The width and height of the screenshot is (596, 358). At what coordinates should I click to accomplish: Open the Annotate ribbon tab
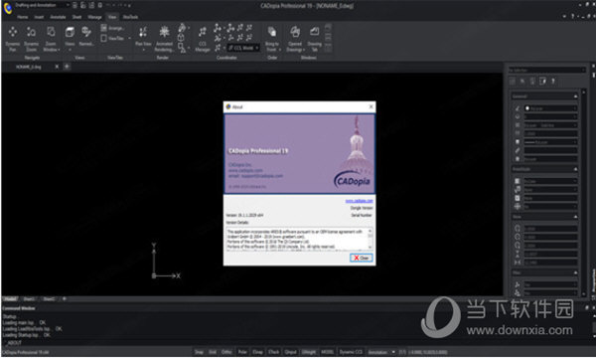pyautogui.click(x=58, y=17)
